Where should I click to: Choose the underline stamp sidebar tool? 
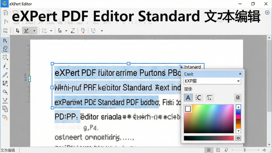click(5, 100)
